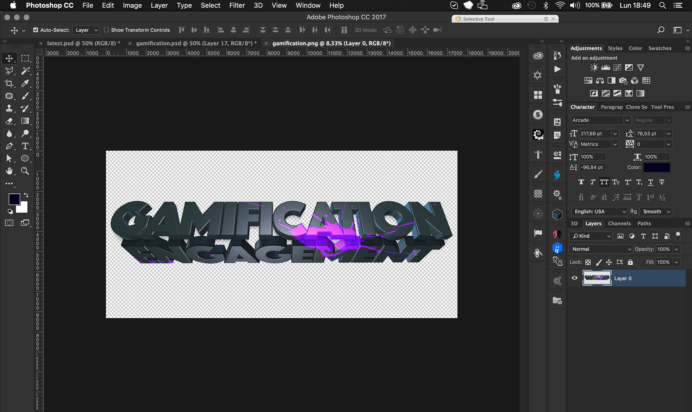Open the Arcade font family dropdown
Screen dimensions: 692x412
[627, 120]
